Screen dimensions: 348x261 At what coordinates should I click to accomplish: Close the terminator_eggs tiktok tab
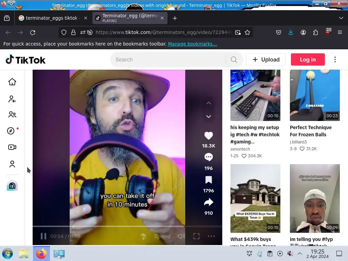[x=86, y=18]
